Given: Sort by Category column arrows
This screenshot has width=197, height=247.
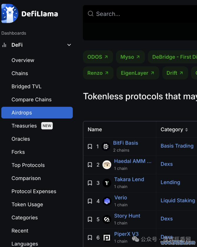Looking at the screenshot, I should pos(186,130).
